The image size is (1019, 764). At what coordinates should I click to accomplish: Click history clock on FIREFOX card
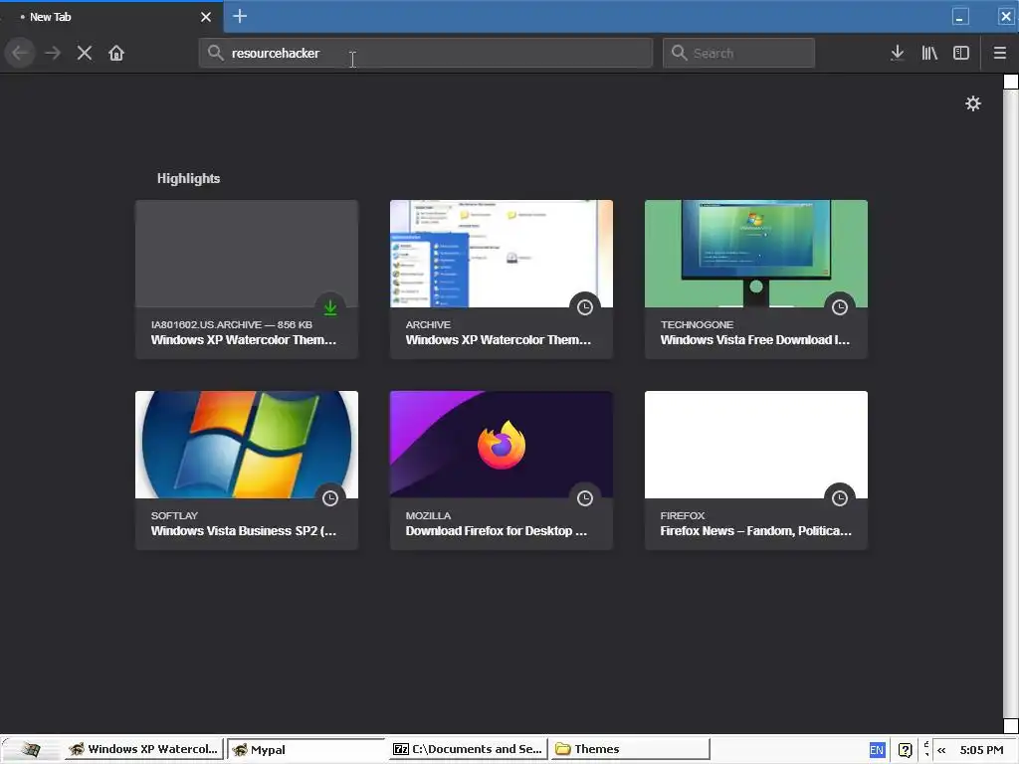tap(840, 498)
